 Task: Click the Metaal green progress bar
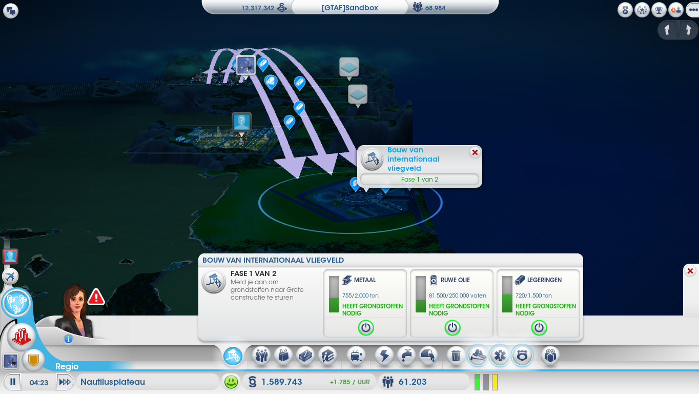click(x=334, y=294)
